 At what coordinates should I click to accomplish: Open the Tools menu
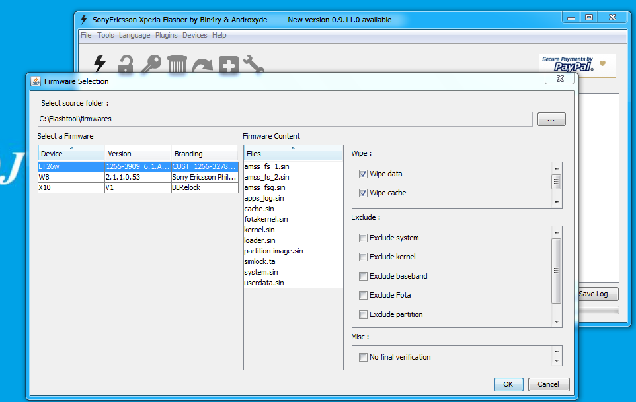coord(106,35)
